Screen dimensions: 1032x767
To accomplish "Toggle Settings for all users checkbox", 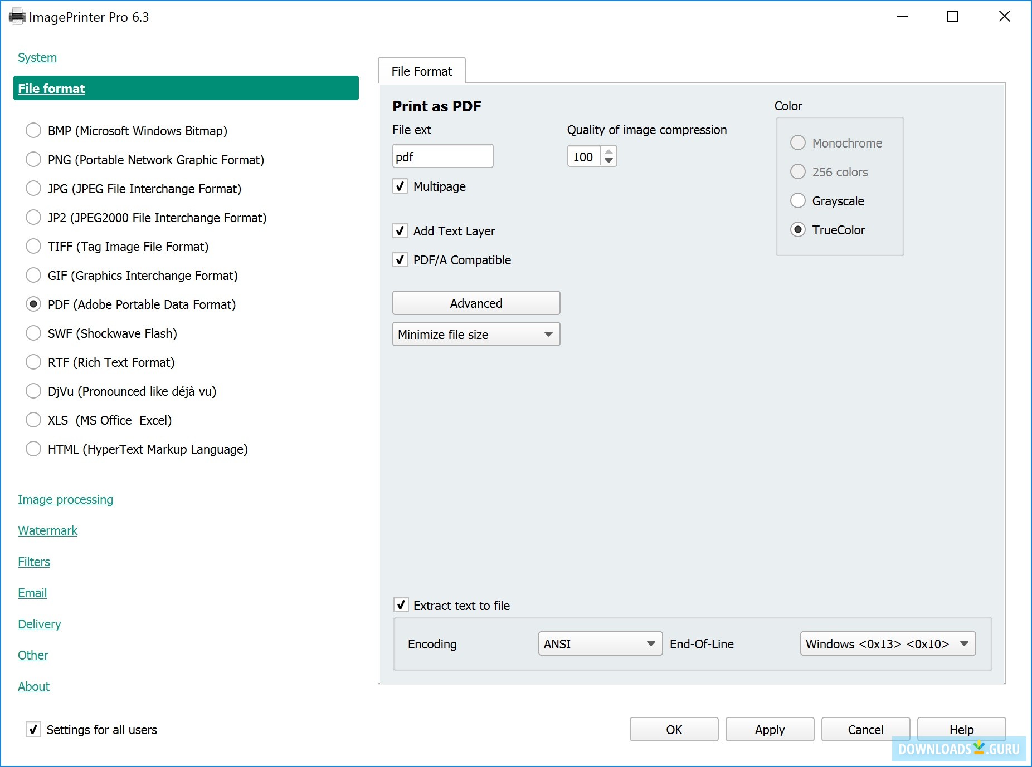I will (x=33, y=729).
